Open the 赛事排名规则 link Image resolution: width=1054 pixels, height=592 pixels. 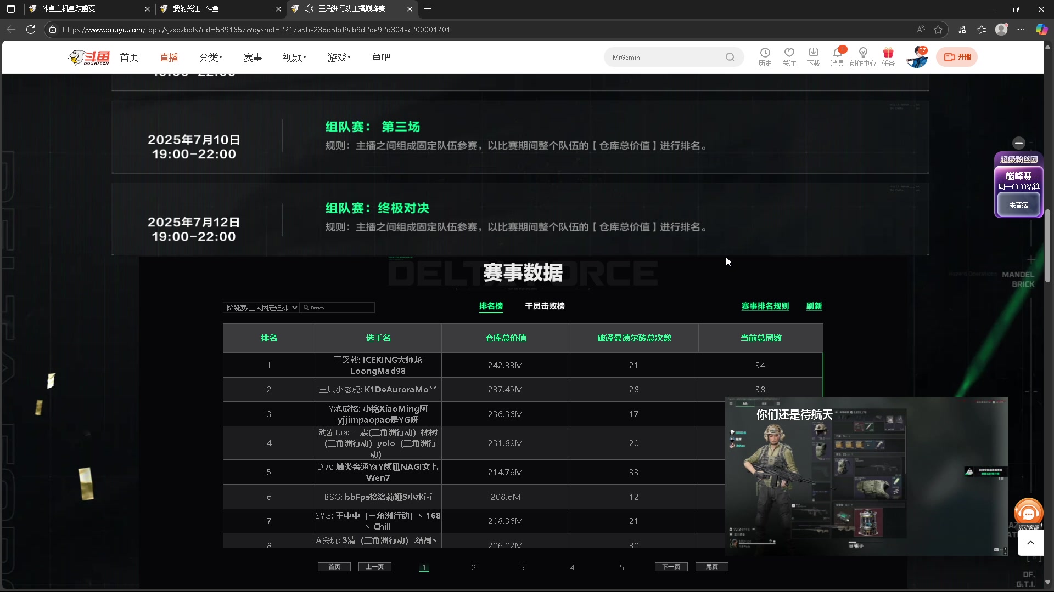(765, 306)
